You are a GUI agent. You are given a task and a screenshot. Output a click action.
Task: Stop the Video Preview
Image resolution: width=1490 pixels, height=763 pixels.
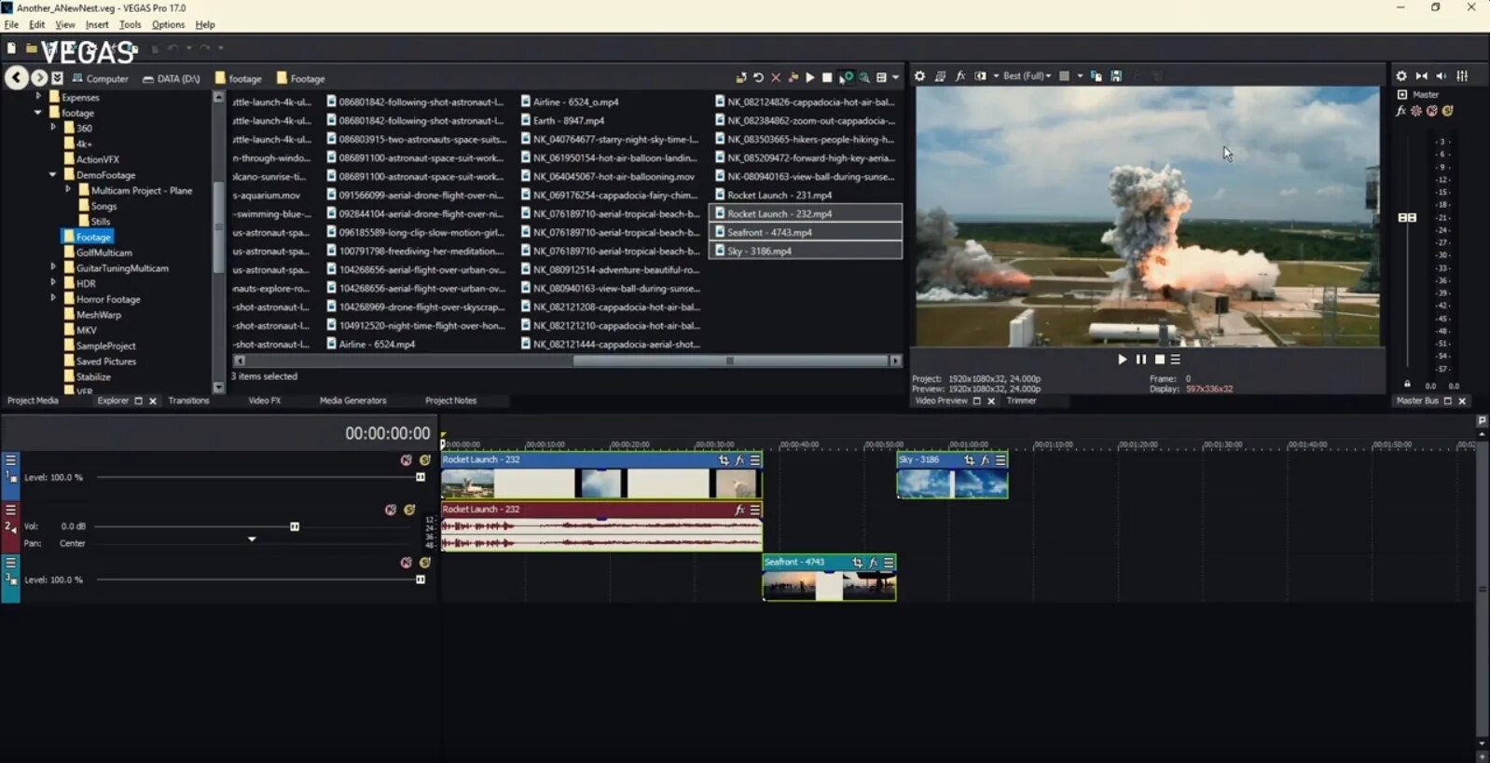click(x=1160, y=360)
